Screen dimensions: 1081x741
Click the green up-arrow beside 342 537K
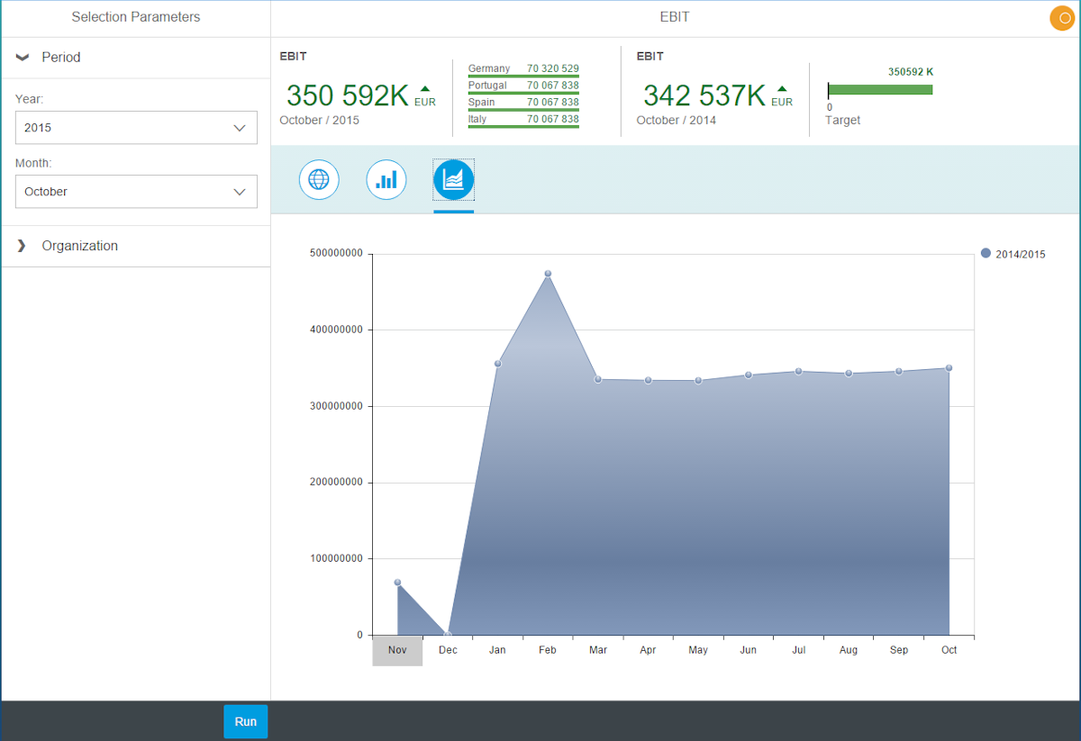(x=782, y=89)
